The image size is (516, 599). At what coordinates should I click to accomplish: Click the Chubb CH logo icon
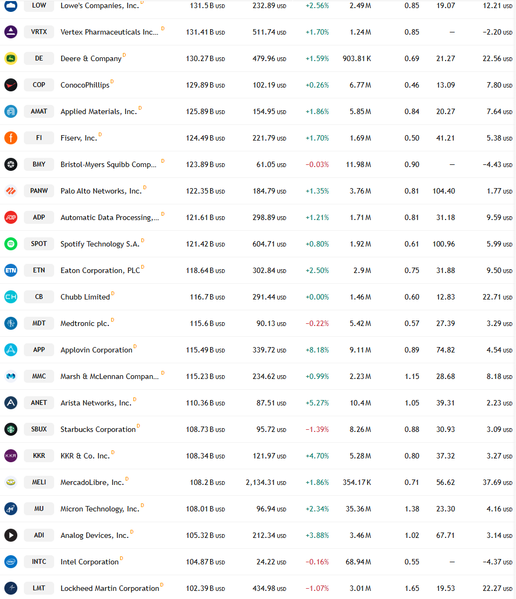[x=11, y=296]
